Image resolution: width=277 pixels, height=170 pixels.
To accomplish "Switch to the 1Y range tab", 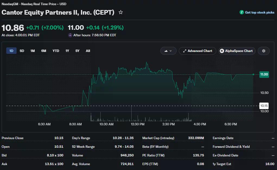I will (x=67, y=51).
